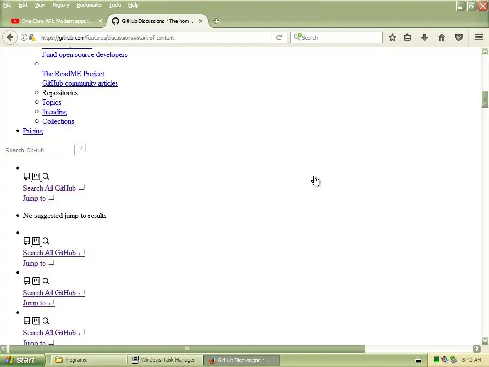
Task: Click the vertical scrollbar thumb
Action: (485, 99)
